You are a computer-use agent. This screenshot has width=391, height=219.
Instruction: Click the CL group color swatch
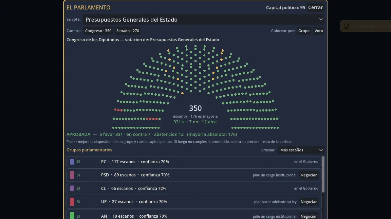click(x=72, y=189)
